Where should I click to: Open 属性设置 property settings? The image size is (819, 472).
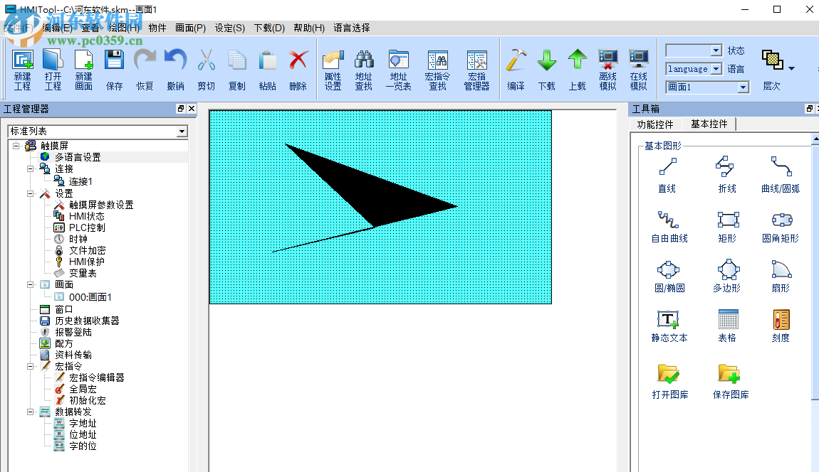pos(333,70)
